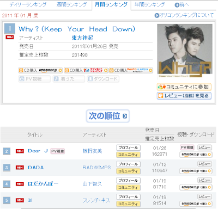218x209 pixels.
Task: Open レビュー for Dear J
Action: click(x=204, y=147)
